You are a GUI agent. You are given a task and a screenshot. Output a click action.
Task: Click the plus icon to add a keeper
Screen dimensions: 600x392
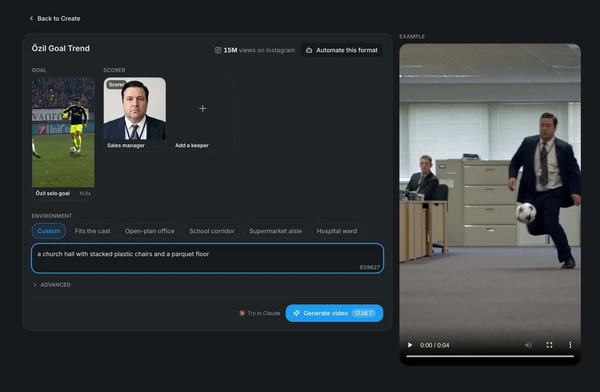[202, 108]
